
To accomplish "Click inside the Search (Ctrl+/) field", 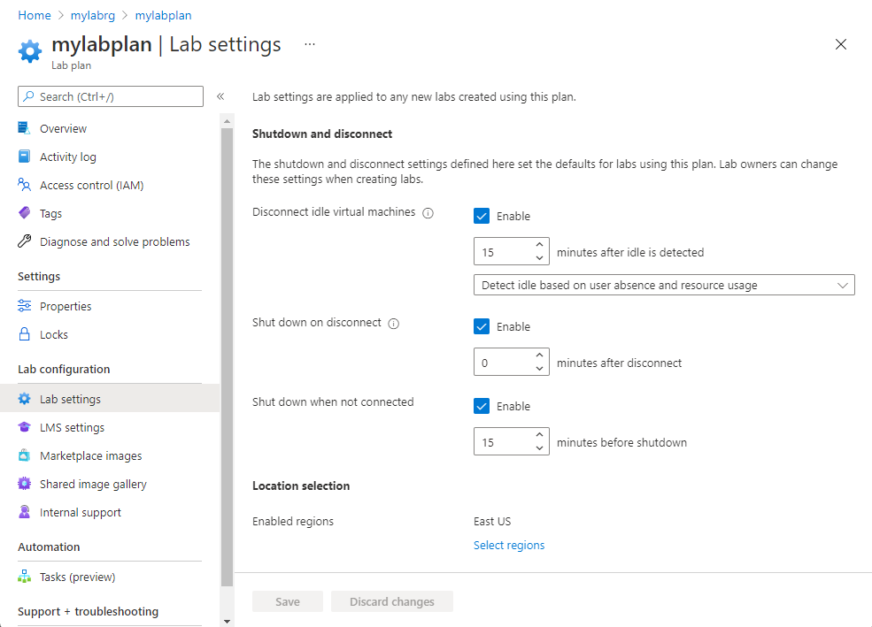I will coord(110,96).
